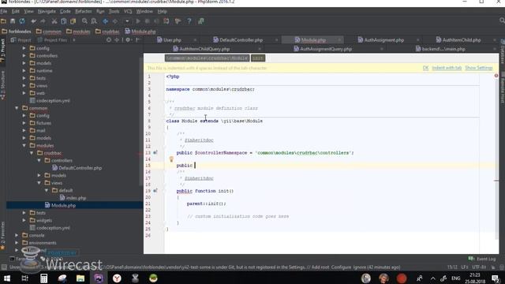Viewport: 505px width, 284px height.
Task: Open the Windows Start menu
Action: (6, 278)
